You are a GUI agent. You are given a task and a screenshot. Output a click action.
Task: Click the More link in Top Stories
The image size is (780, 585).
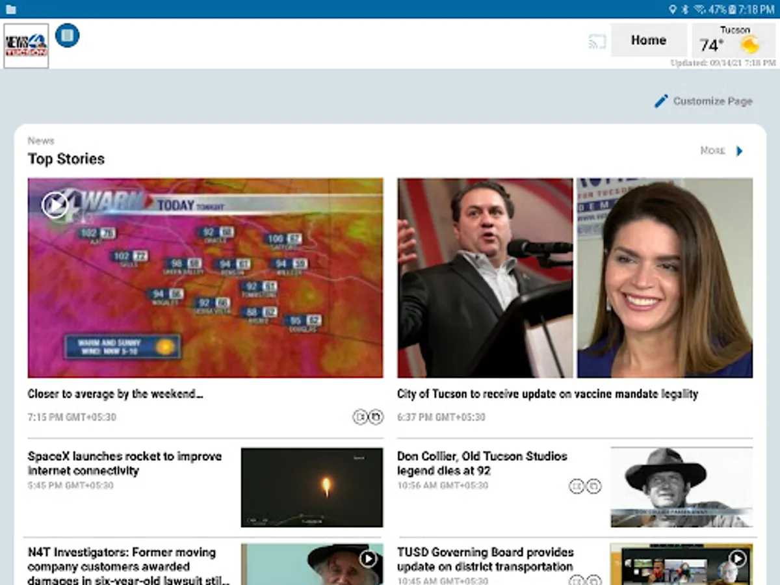click(712, 150)
